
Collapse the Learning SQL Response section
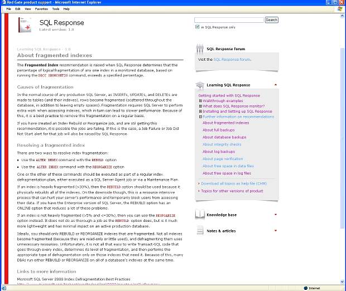tap(275, 85)
